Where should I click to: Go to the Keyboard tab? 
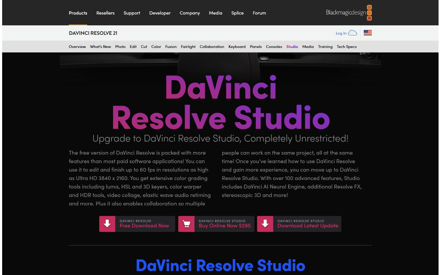(x=237, y=47)
